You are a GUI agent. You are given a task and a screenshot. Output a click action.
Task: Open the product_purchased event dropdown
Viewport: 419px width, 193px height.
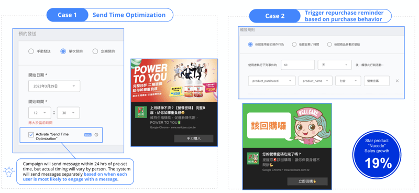(x=272, y=81)
